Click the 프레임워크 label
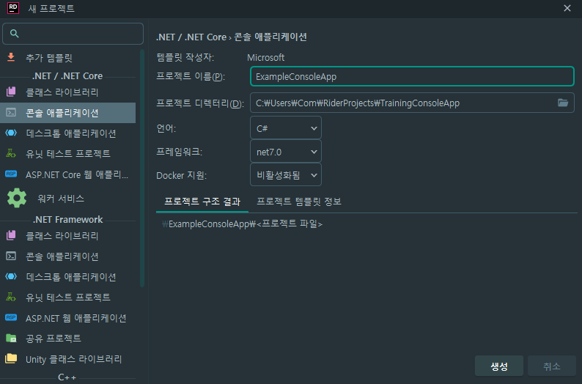This screenshot has height=384, width=582. (x=179, y=152)
